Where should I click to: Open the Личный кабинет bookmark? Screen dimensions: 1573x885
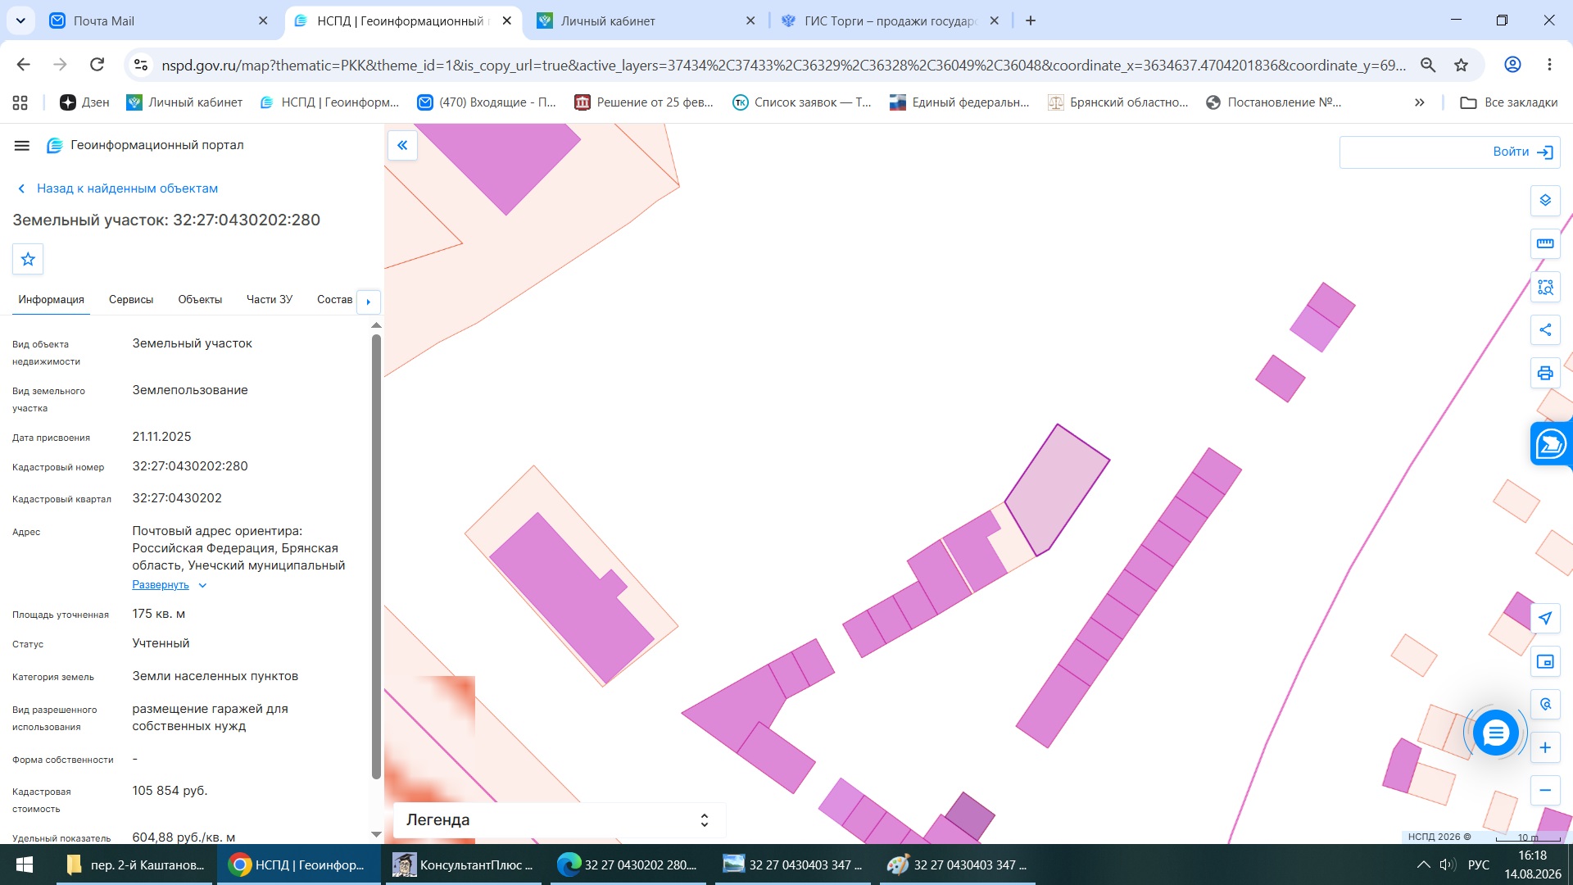[184, 102]
